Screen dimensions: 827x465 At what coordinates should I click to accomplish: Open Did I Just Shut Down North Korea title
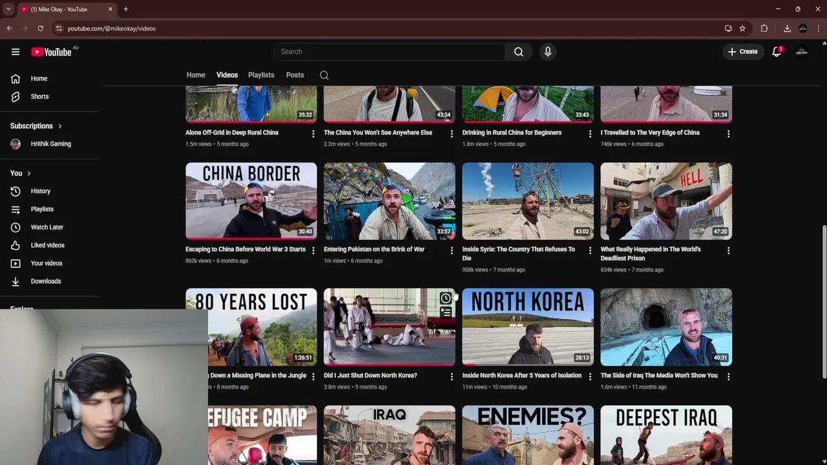pyautogui.click(x=370, y=375)
